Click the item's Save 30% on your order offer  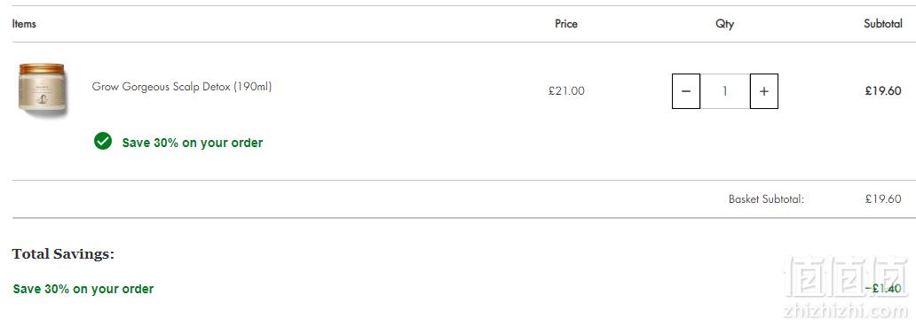(193, 143)
